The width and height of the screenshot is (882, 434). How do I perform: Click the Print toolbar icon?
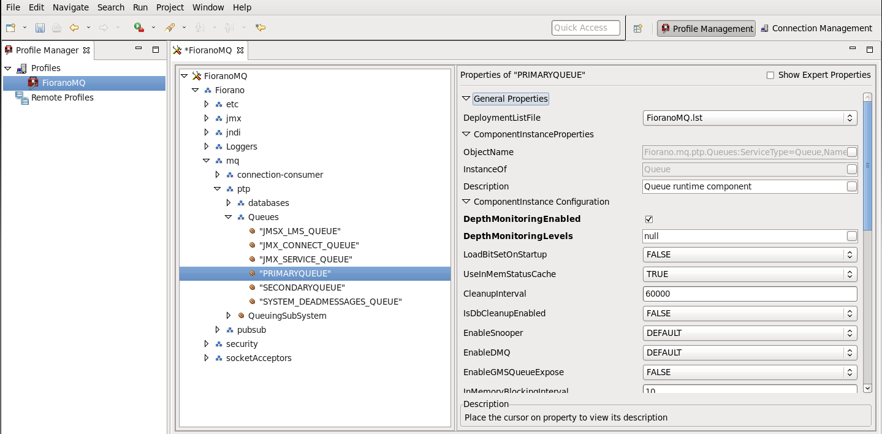(x=56, y=28)
